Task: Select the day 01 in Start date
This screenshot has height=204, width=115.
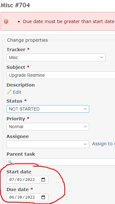Action: (20, 180)
